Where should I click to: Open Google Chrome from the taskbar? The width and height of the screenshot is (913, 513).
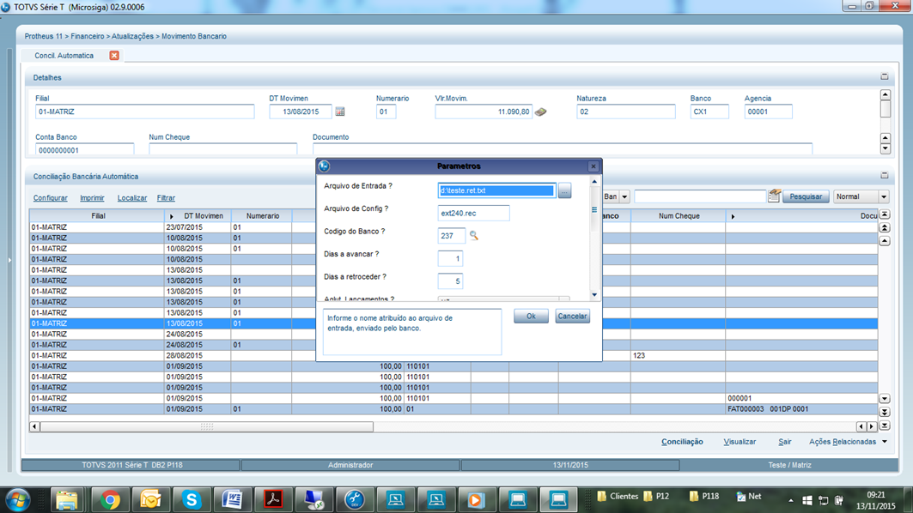[x=109, y=499]
